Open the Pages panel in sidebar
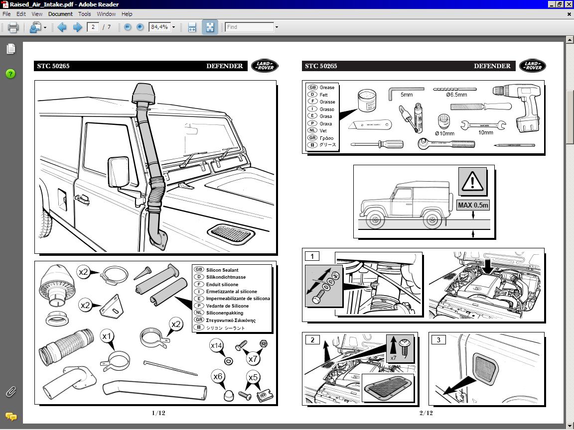Viewport: 574px width, 430px height. [x=10, y=49]
